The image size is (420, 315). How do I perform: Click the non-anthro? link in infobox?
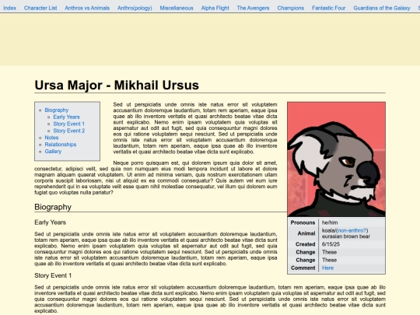[x=352, y=231]
